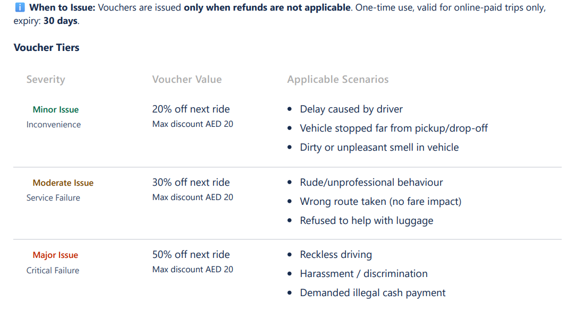This screenshot has height=311, width=584.
Task: Click the green 'Minor Issue' label
Action: (x=55, y=110)
